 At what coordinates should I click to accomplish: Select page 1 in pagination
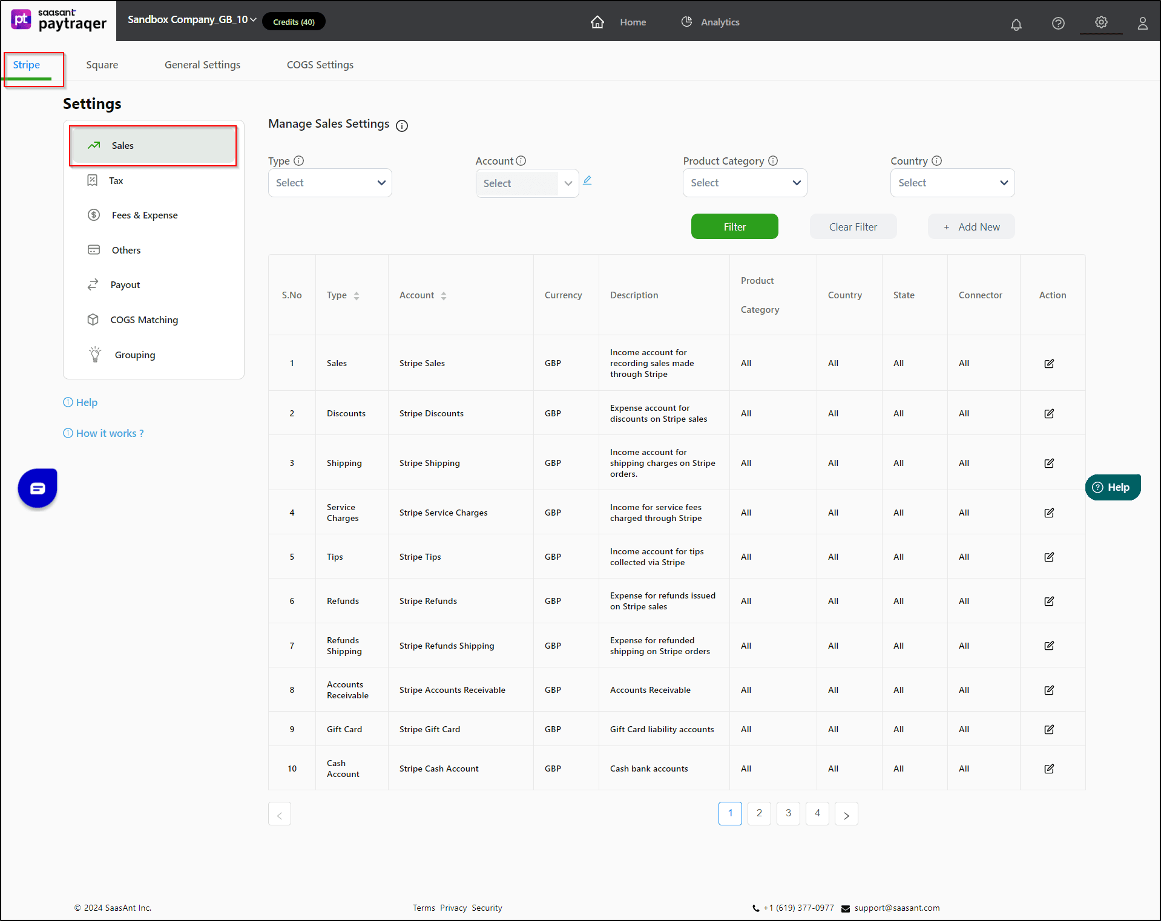tap(730, 813)
